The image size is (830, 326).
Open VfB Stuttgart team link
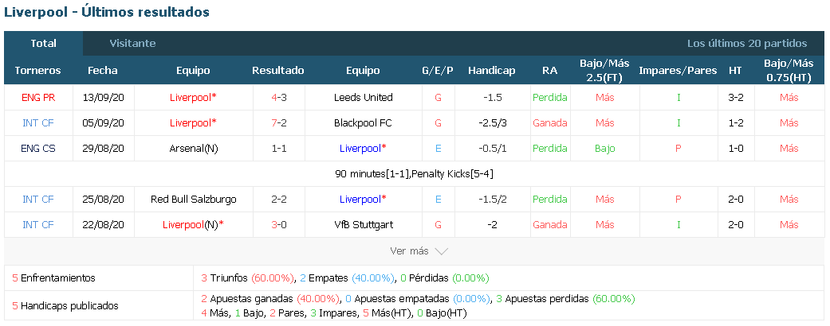click(363, 225)
